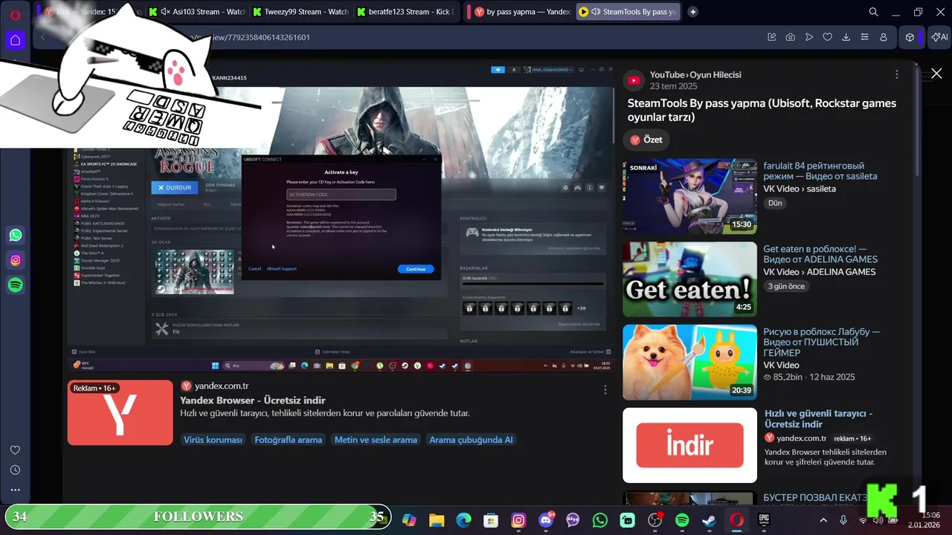Open ad options three-dots menu

(605, 389)
